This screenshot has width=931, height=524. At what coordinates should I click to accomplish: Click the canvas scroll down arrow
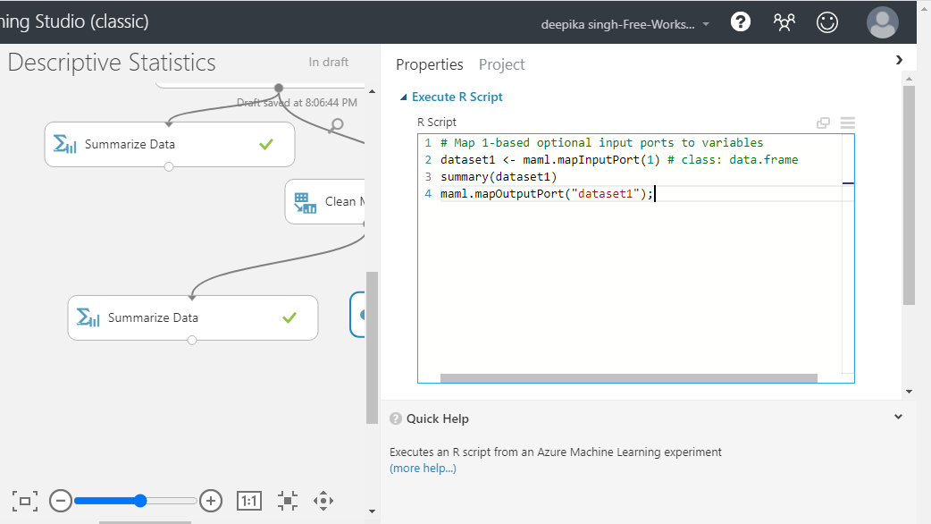click(x=373, y=511)
